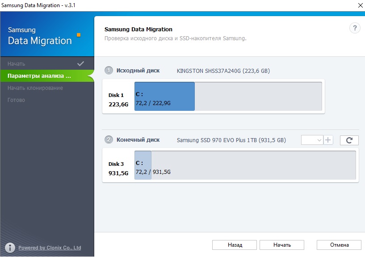
Task: Click the checkmark next to Начать step
Action: 80,63
